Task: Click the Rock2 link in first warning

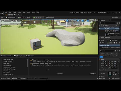Action: 35,60
